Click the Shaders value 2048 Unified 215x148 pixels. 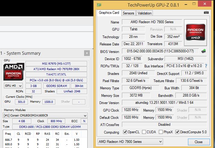(x=138, y=73)
